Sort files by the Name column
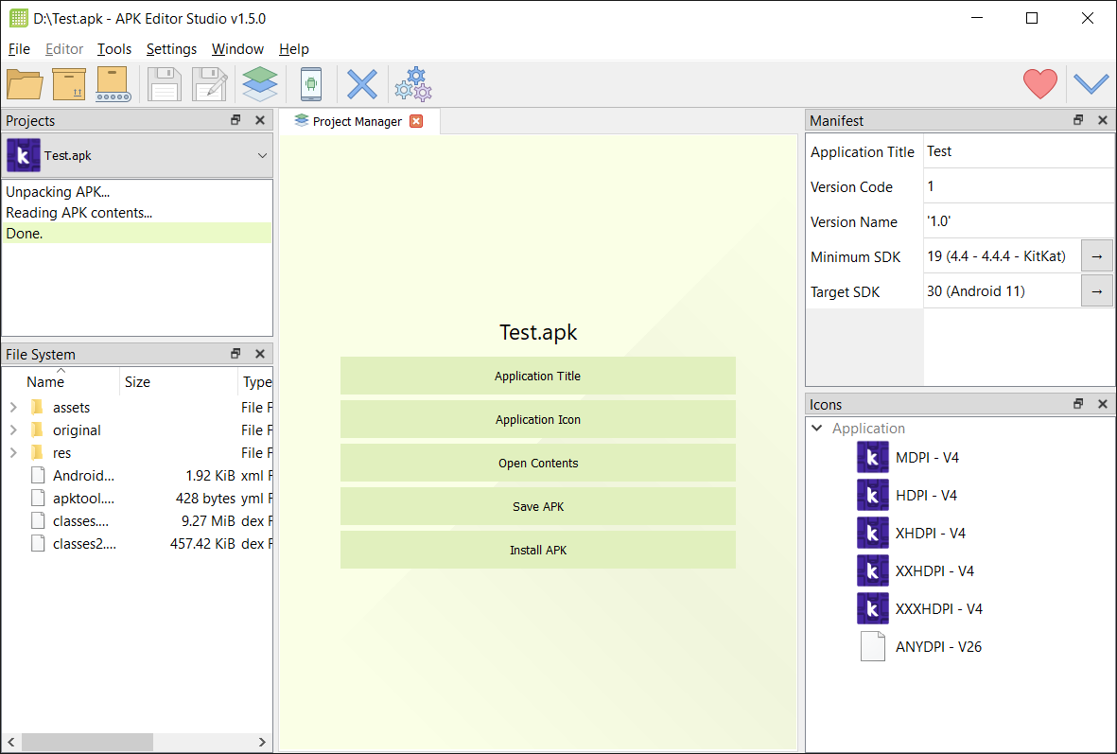 61,381
